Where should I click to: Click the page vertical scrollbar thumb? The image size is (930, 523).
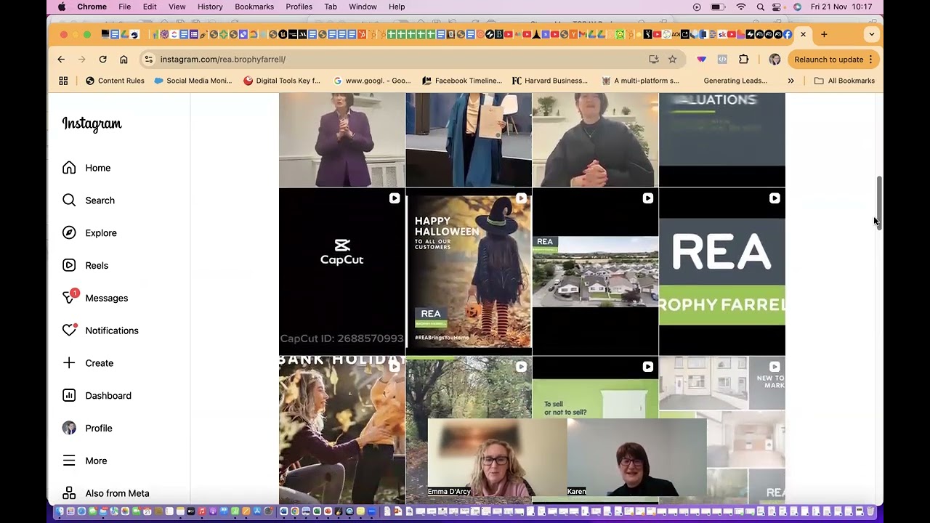coord(879,203)
